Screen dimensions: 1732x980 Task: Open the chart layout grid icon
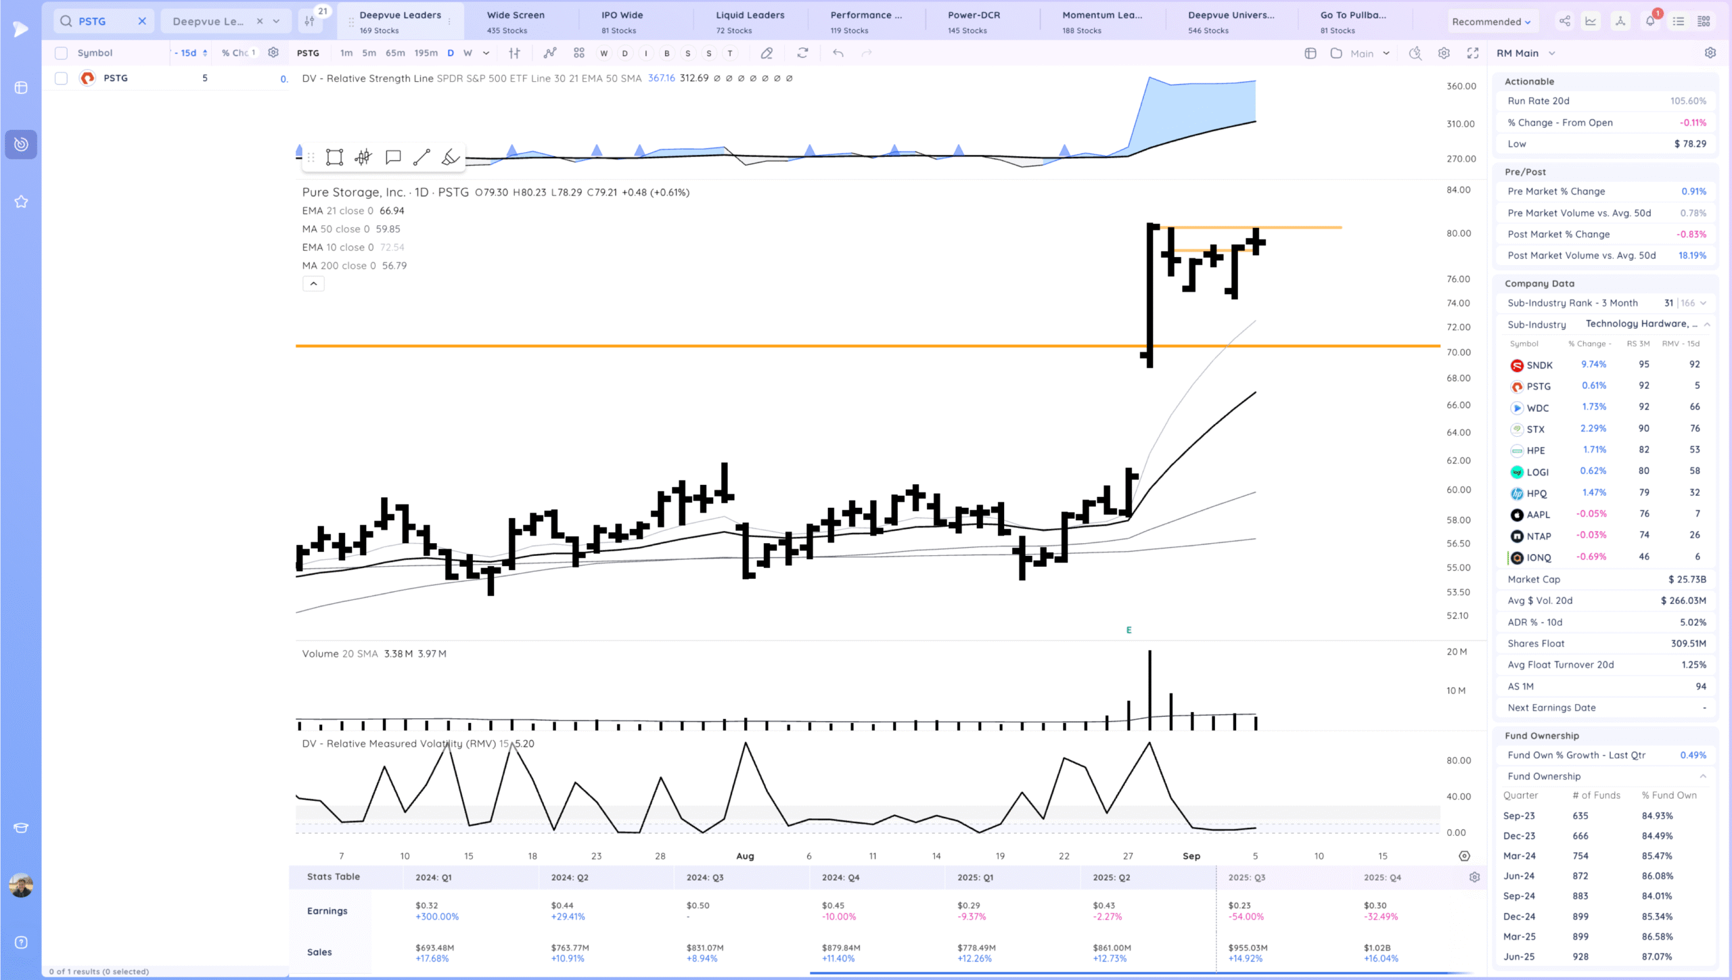579,53
